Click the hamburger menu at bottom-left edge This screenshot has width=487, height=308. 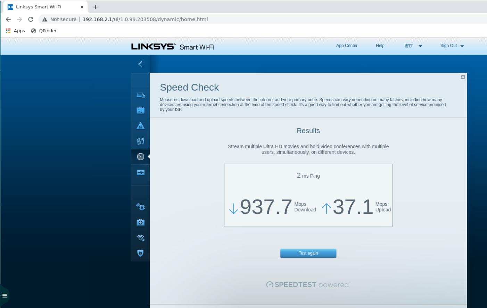point(5,296)
